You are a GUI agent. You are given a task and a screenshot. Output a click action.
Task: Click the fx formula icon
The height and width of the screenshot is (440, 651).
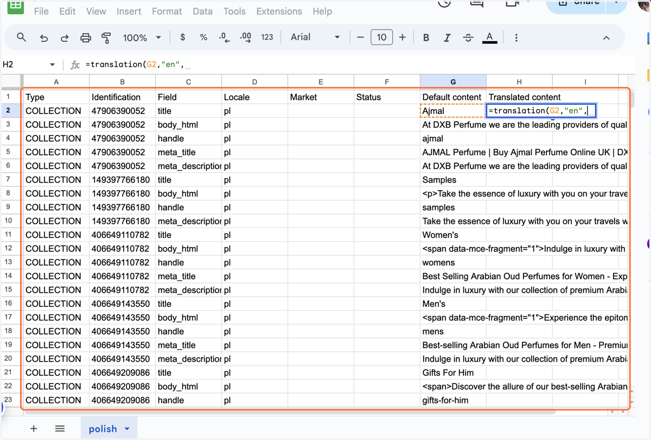click(x=75, y=65)
